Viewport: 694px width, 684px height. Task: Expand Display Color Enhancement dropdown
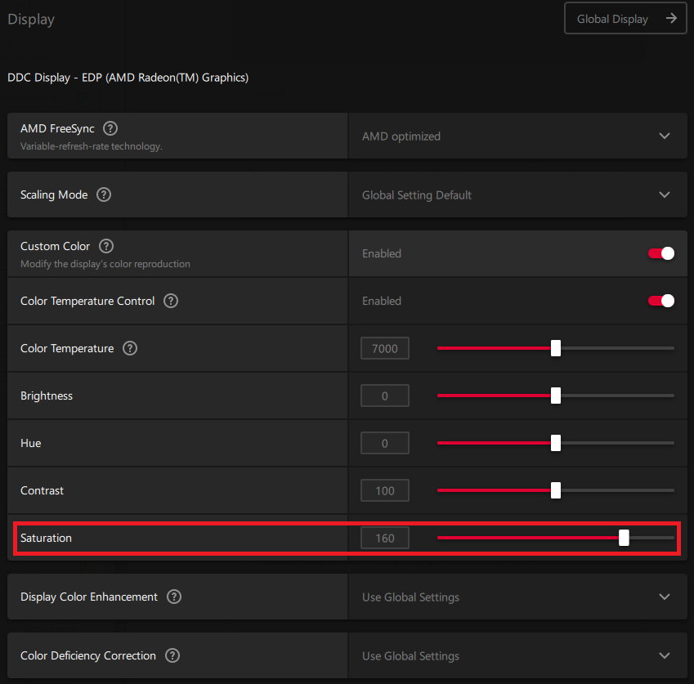pyautogui.click(x=664, y=597)
